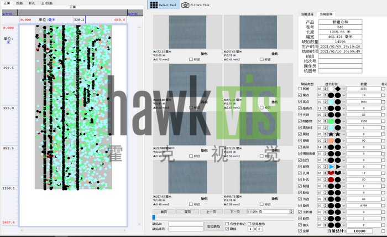Click 下一页 next page button

point(235,212)
